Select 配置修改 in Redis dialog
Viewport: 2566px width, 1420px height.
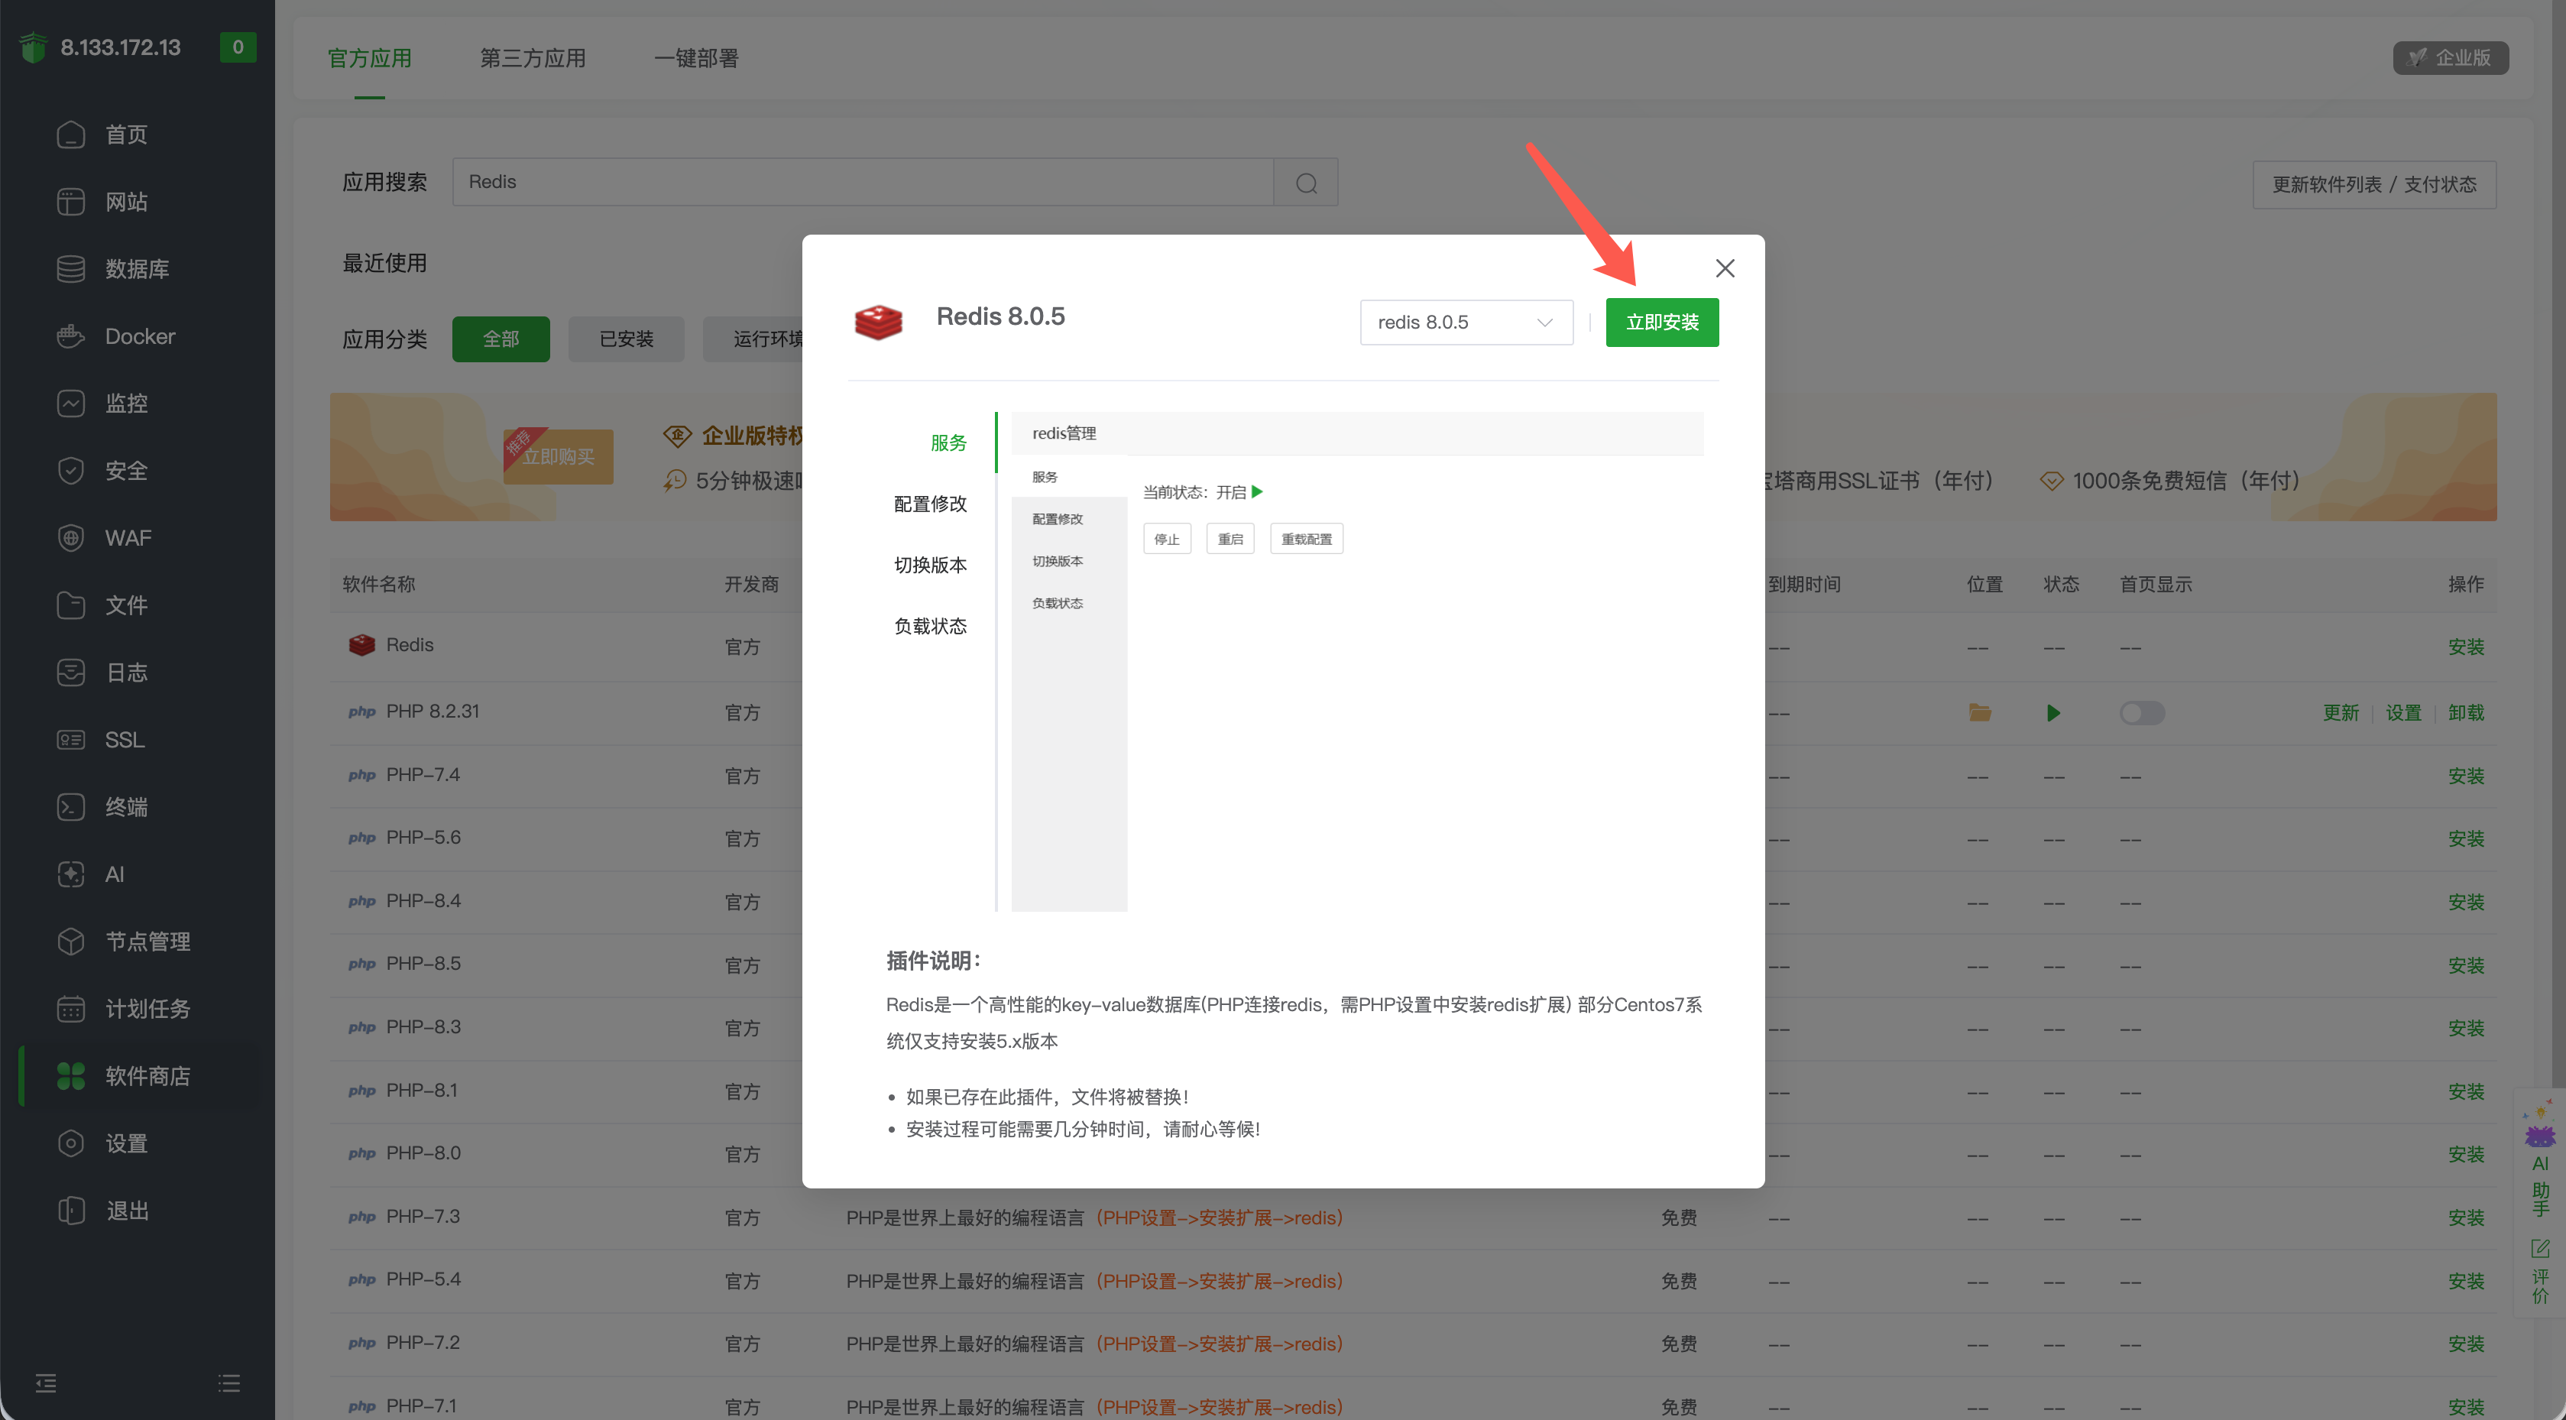(931, 503)
